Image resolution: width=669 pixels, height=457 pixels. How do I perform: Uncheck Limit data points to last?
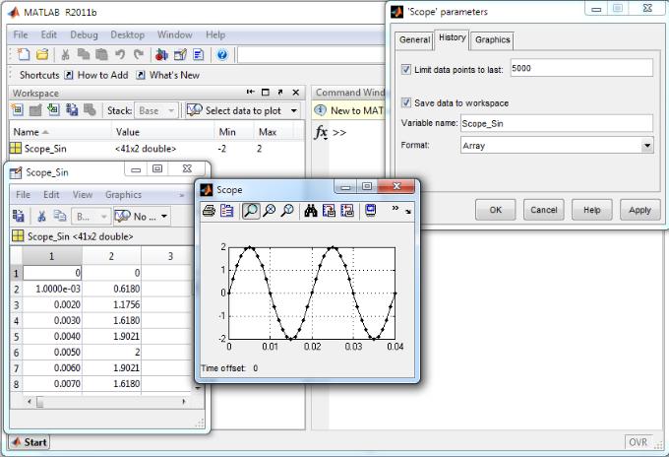406,69
